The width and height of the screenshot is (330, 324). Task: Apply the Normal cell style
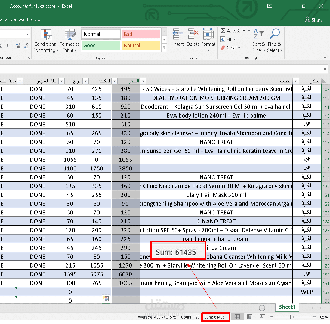pyautogui.click(x=100, y=34)
